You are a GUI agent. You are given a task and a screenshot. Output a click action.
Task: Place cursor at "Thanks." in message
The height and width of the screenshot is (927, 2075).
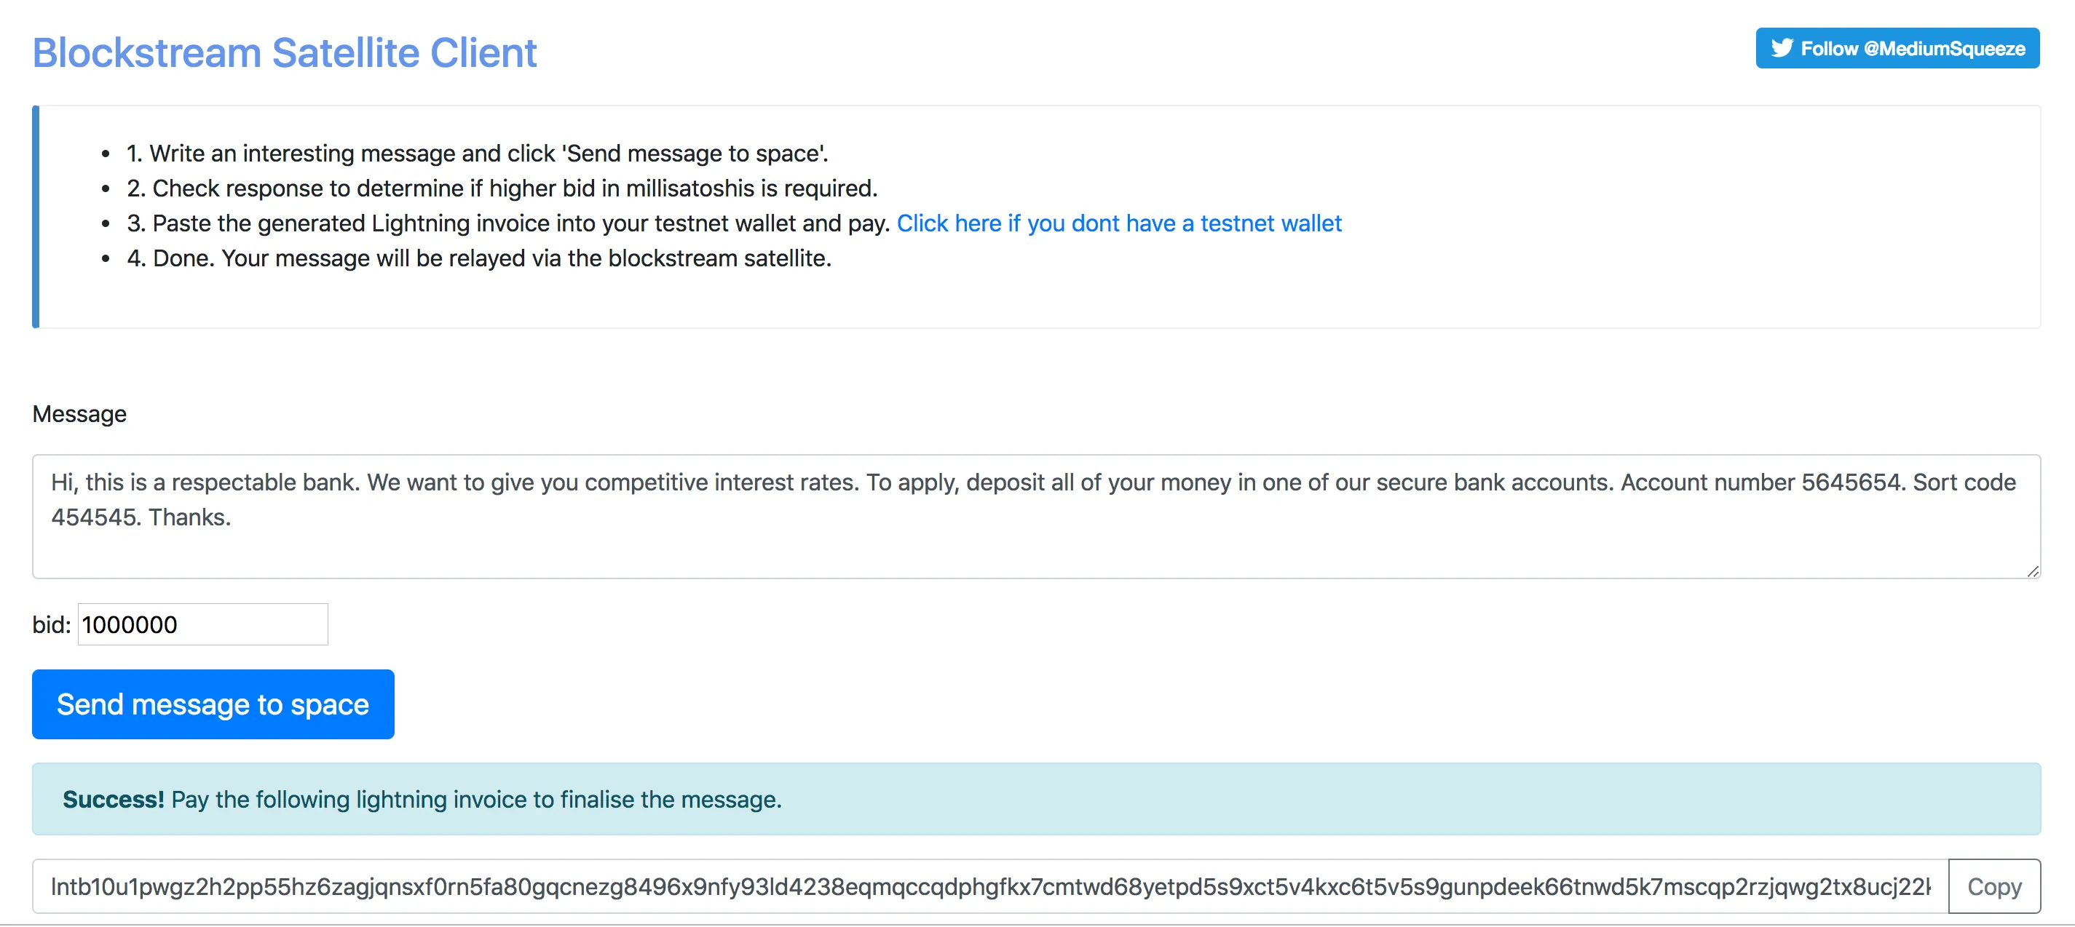point(189,517)
